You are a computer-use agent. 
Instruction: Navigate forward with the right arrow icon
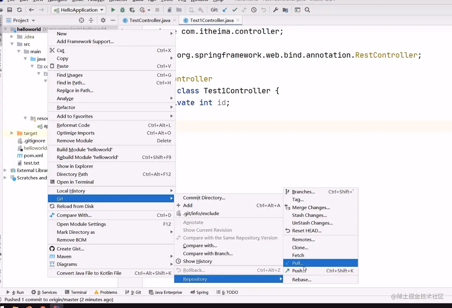tap(41, 10)
